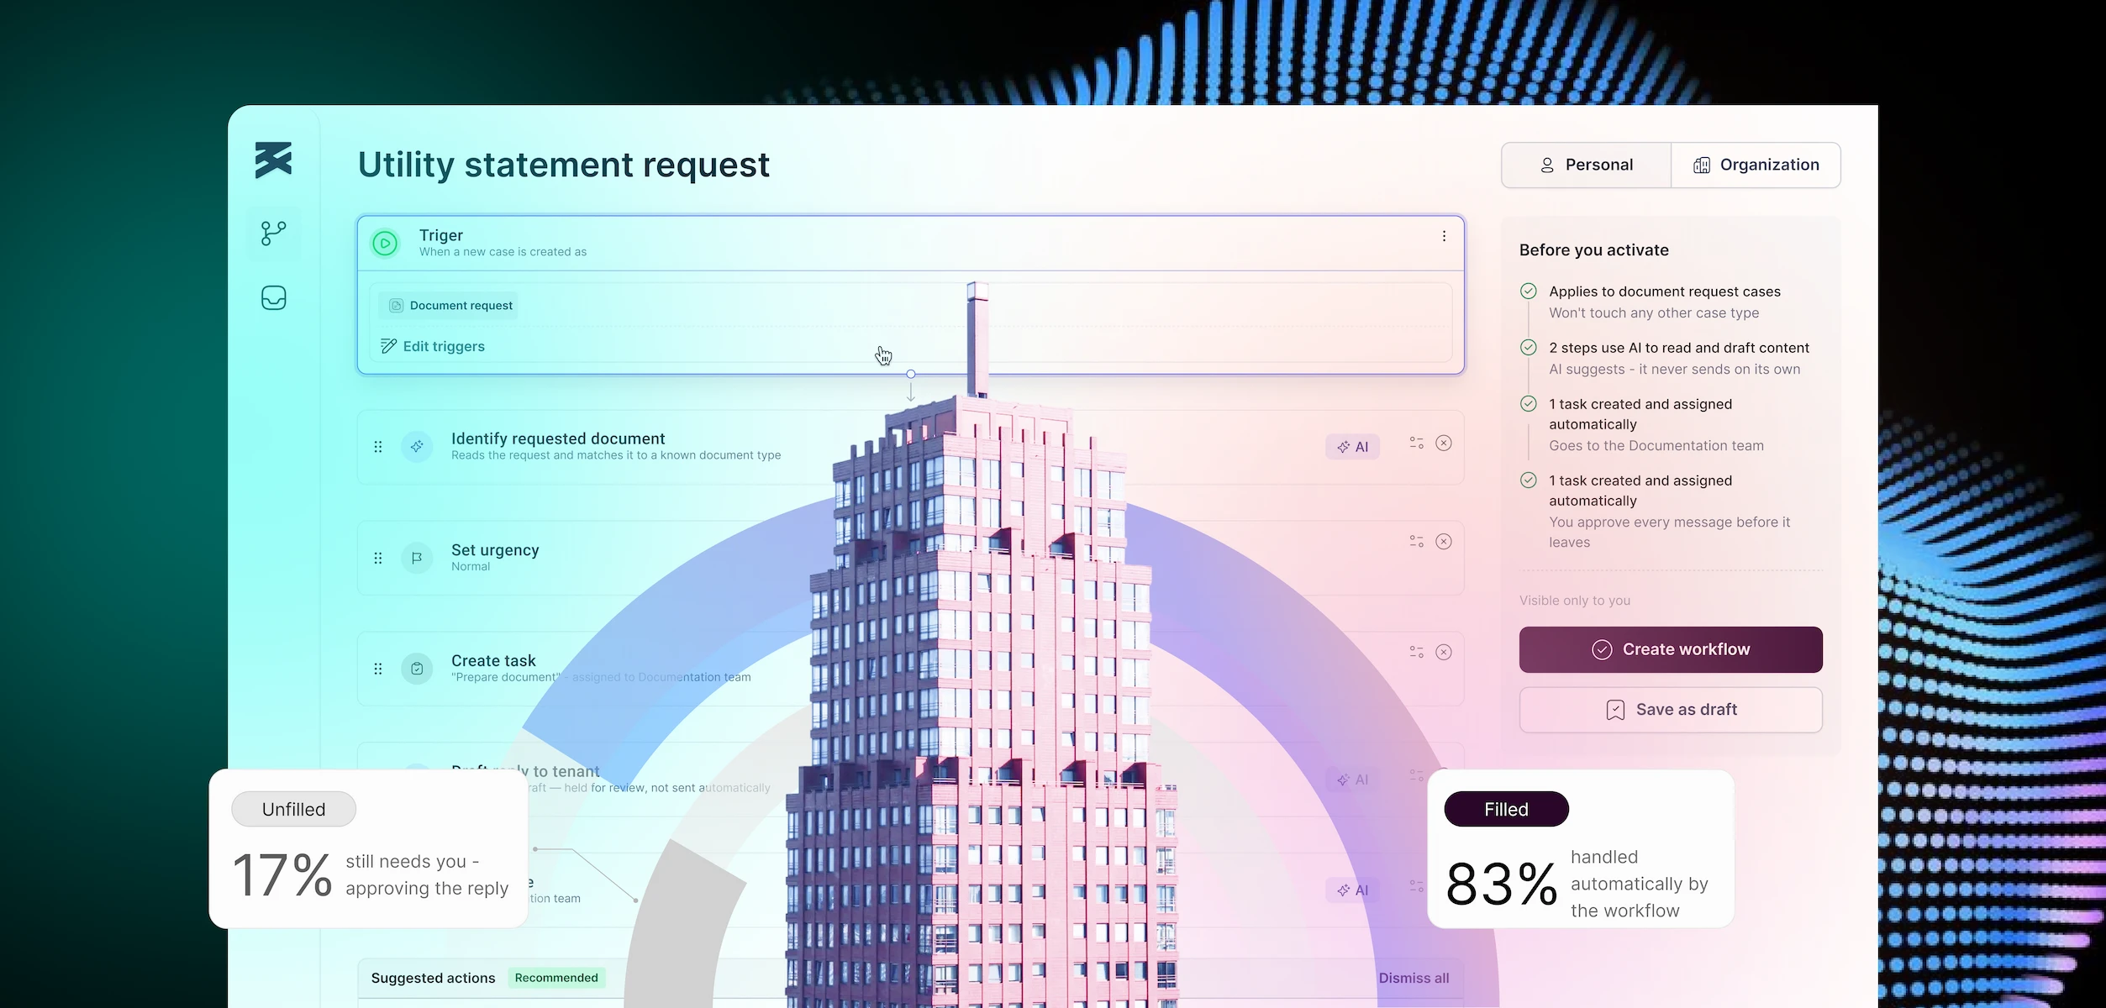Click the Before you activate heading
Viewport: 2106px width, 1008px height.
[x=1593, y=250]
